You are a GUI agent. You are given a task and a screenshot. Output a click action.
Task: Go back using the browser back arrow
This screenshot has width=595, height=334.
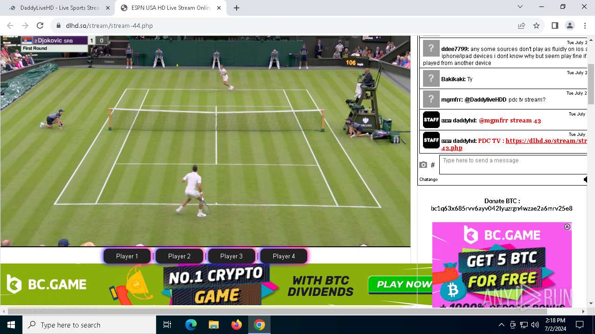pyautogui.click(x=10, y=26)
